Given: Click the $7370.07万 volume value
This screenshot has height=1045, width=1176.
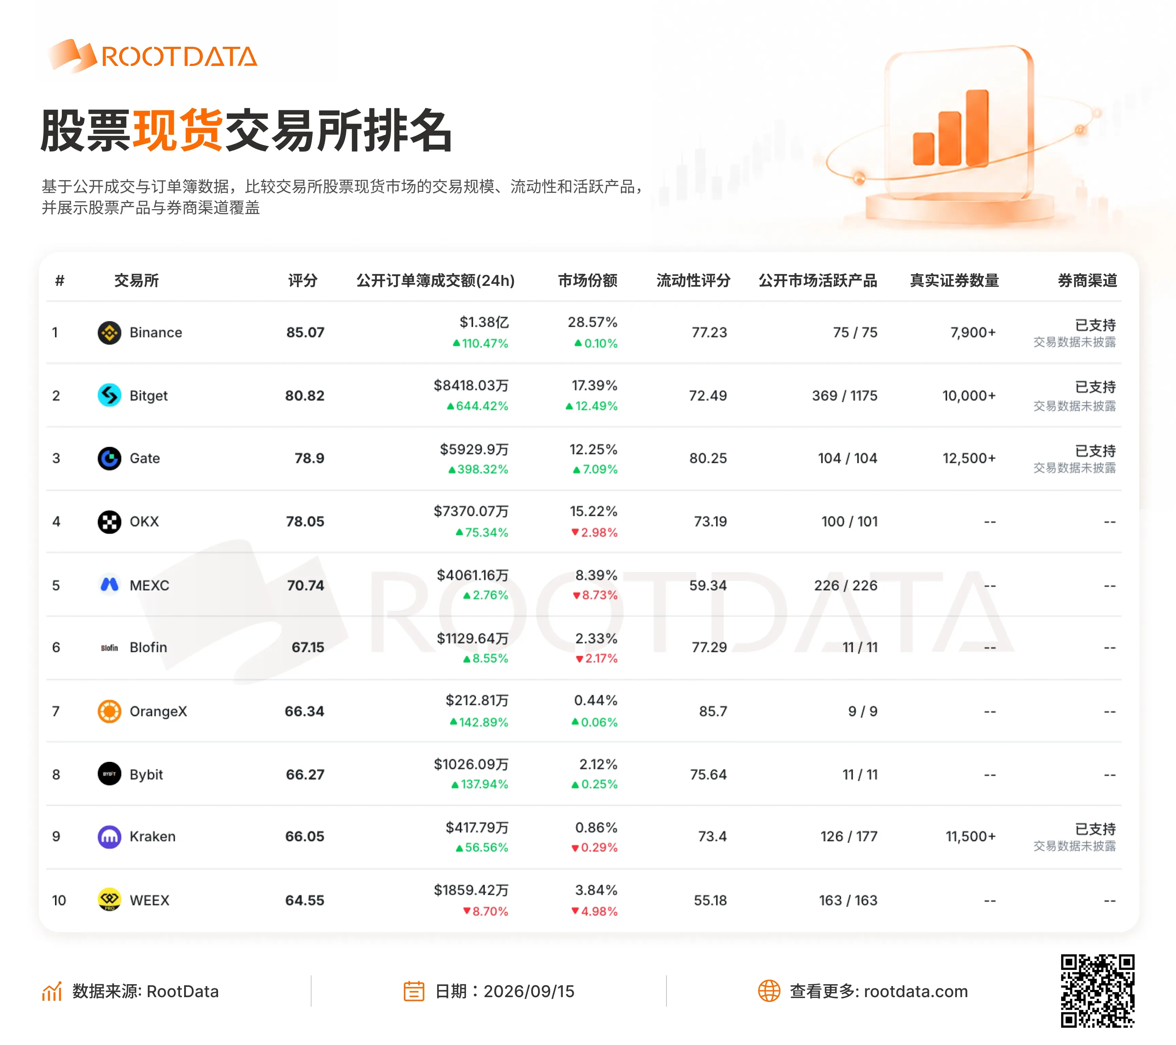Looking at the screenshot, I should pyautogui.click(x=471, y=511).
